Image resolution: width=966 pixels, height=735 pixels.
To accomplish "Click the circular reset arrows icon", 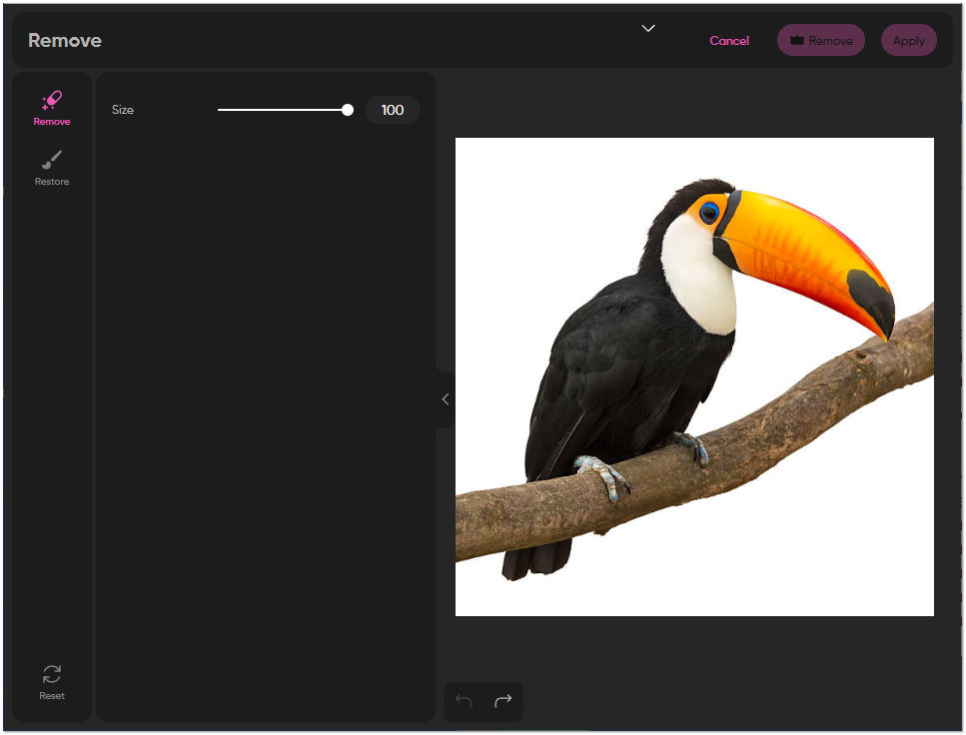I will [51, 674].
